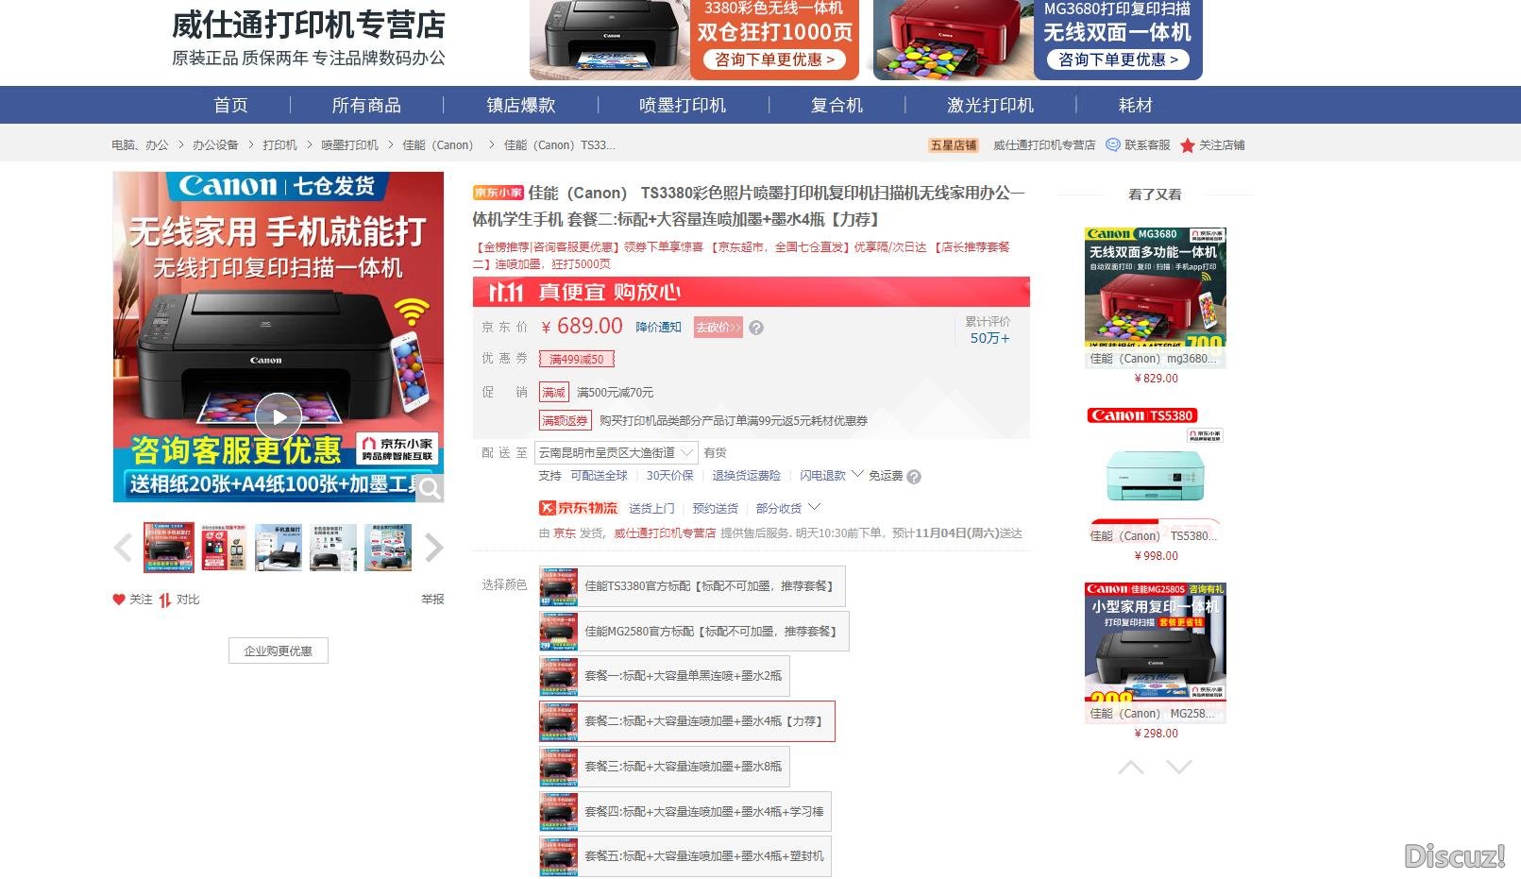Screen dimensions: 1521x879
Task: Click the 五星店铺 badge
Action: tap(953, 145)
